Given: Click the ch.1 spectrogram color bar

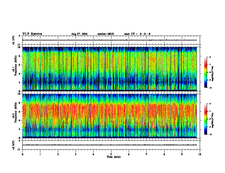Looking at the screenshot, I should pyautogui.click(x=206, y=72).
